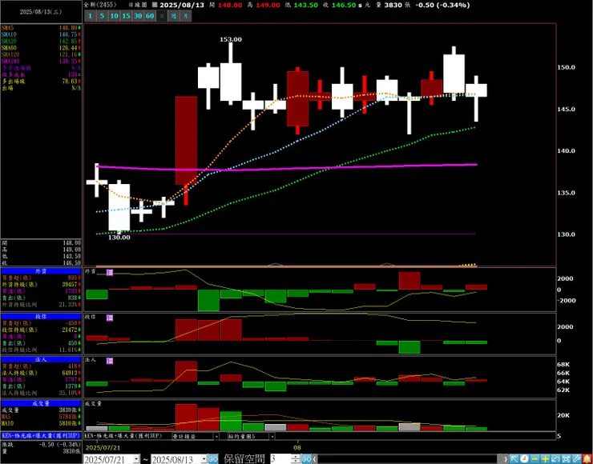This screenshot has height=464, width=593.
Task: Switch to the 60-minute chart tab
Action: (150, 16)
